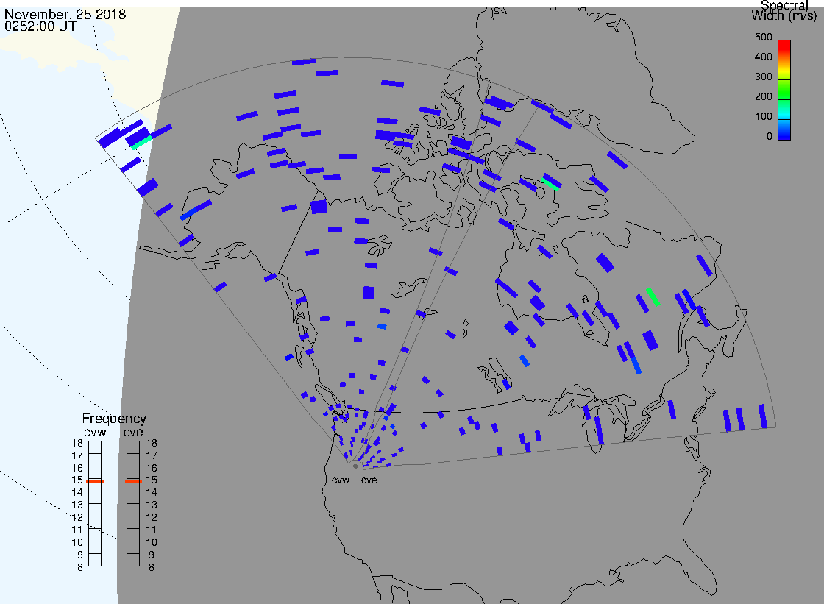Screen dimensions: 824x604
Task: Select the 100 label on color scale
Action: pyautogui.click(x=763, y=117)
